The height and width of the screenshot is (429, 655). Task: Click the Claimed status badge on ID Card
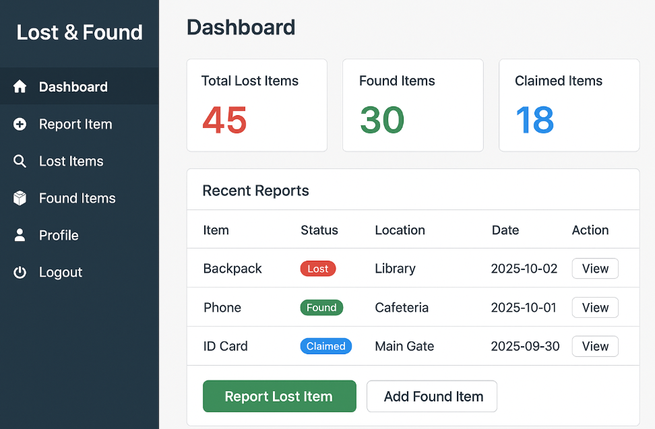click(x=326, y=346)
